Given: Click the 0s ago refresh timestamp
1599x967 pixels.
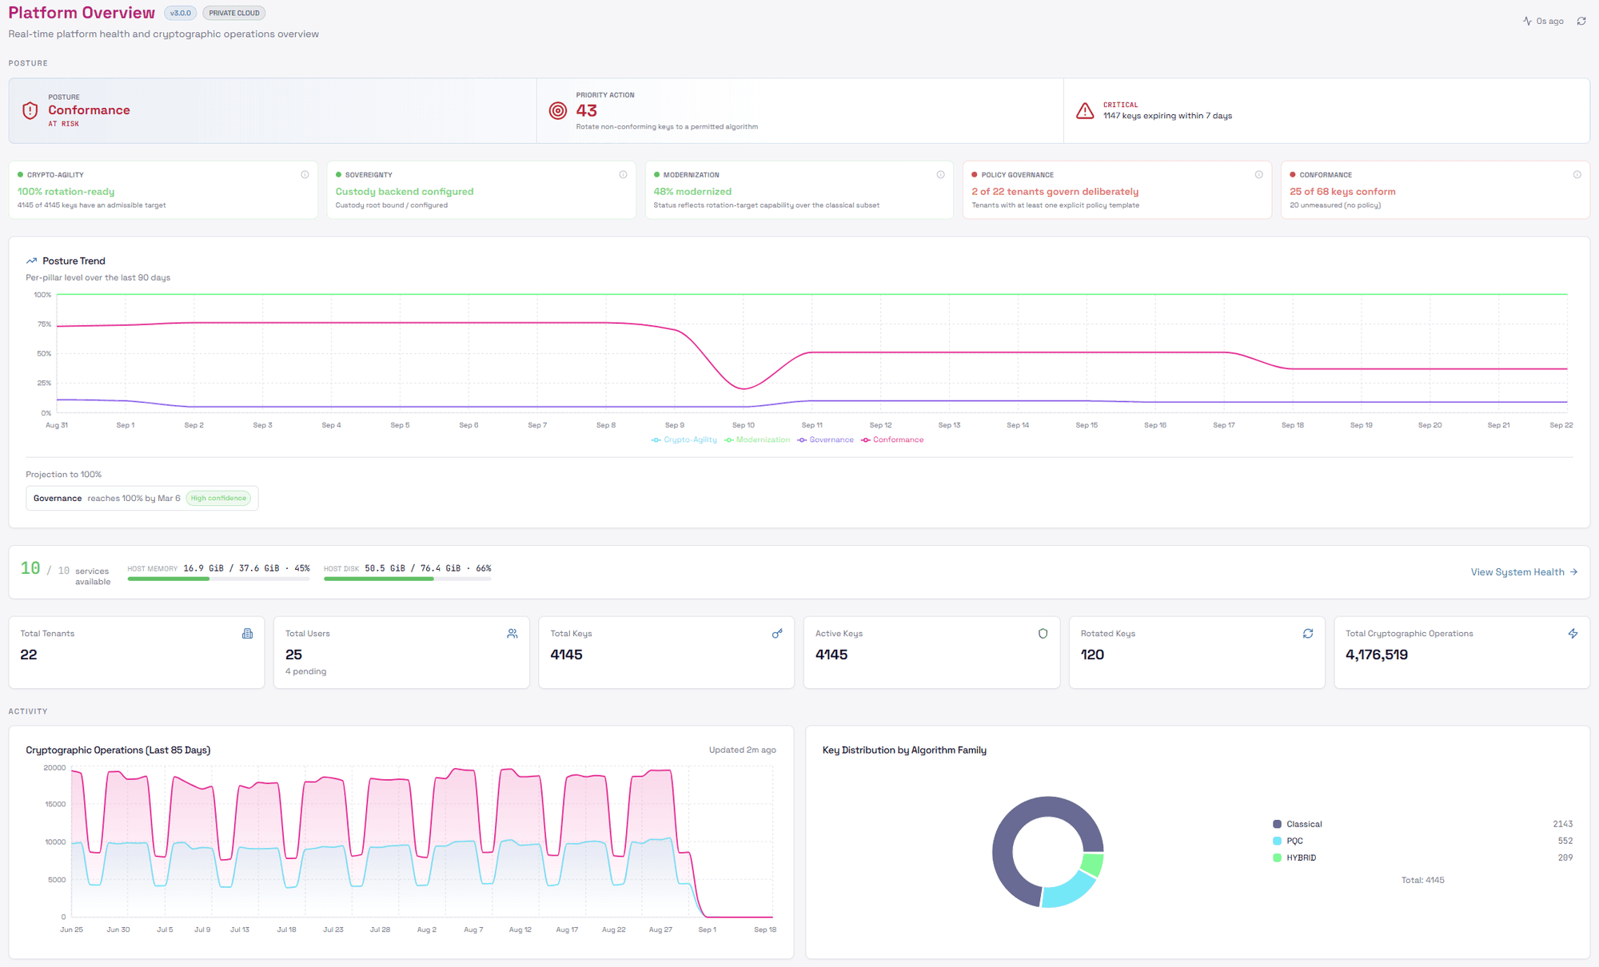Looking at the screenshot, I should click(x=1550, y=22).
